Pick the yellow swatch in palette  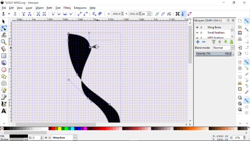(x=60, y=129)
